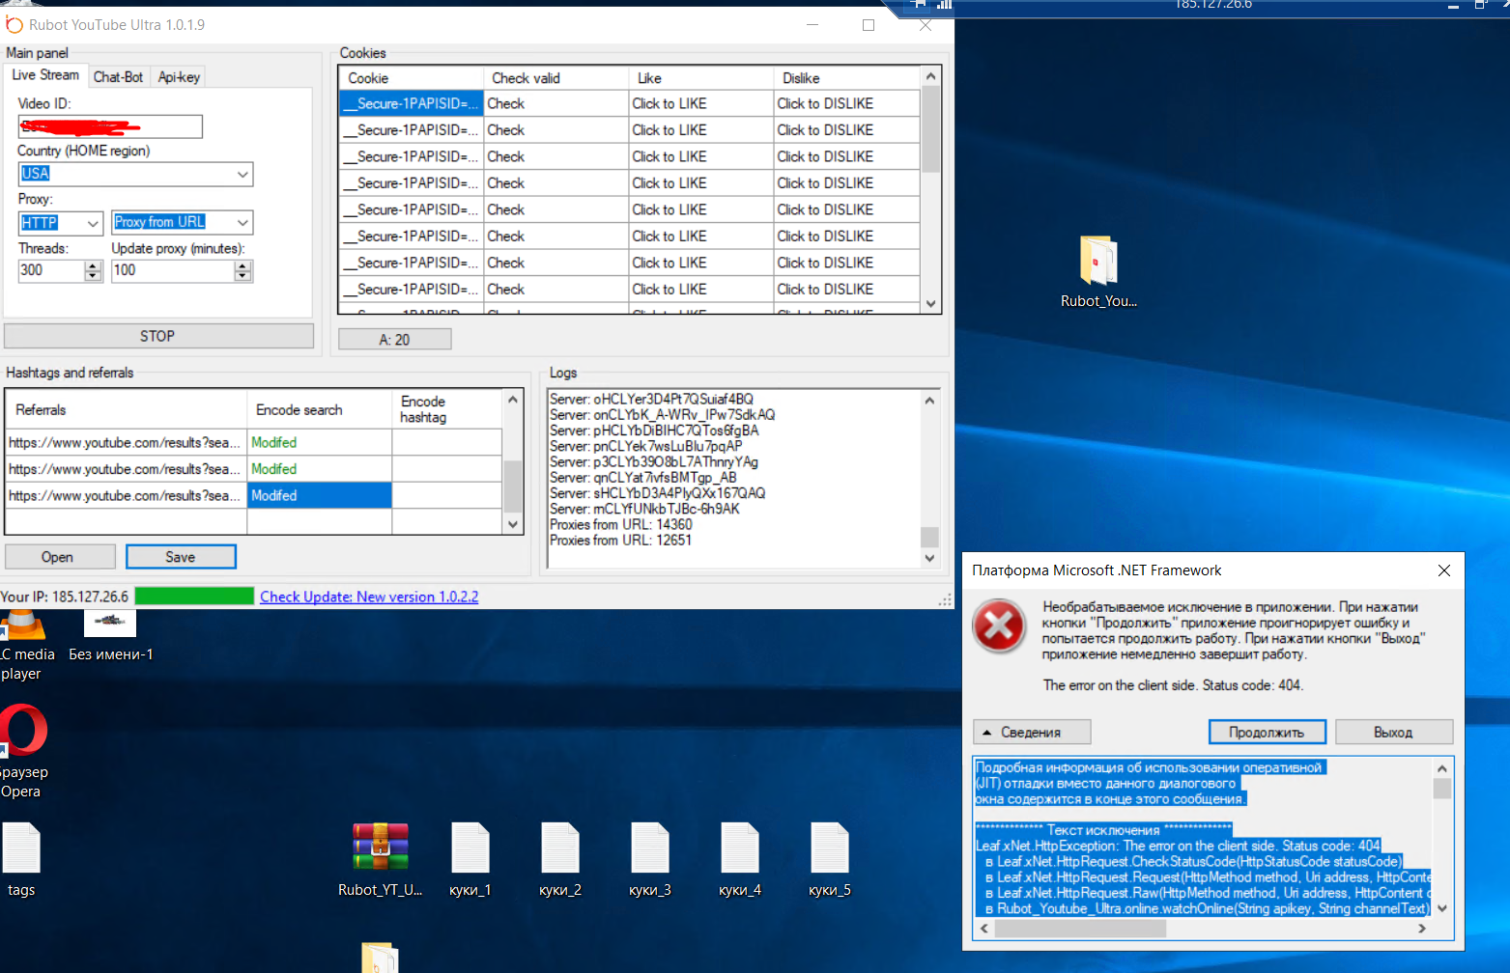The height and width of the screenshot is (973, 1510).
Task: Select the tags file on desktop
Action: (x=21, y=848)
